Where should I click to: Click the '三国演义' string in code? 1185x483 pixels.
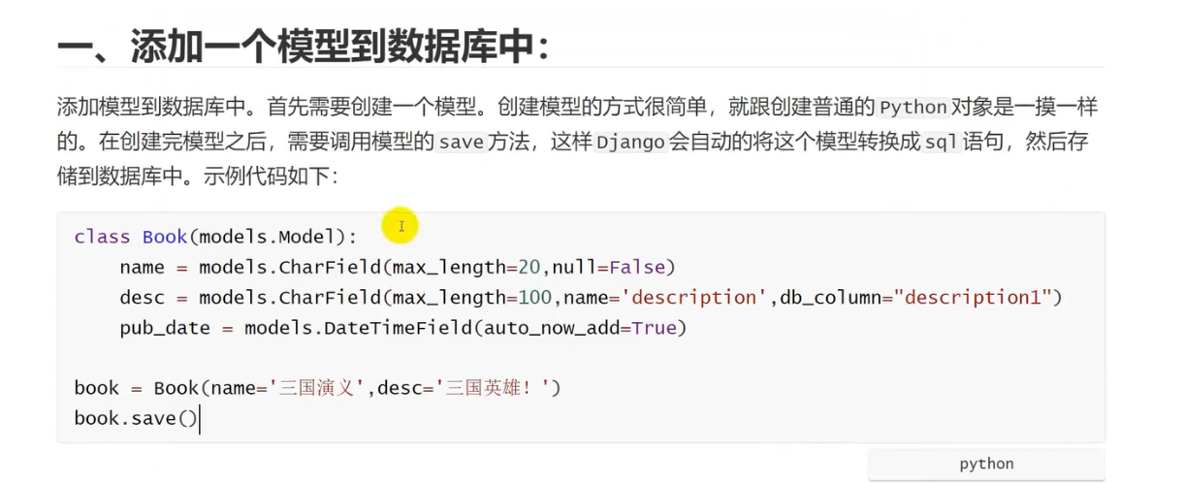[x=318, y=388]
